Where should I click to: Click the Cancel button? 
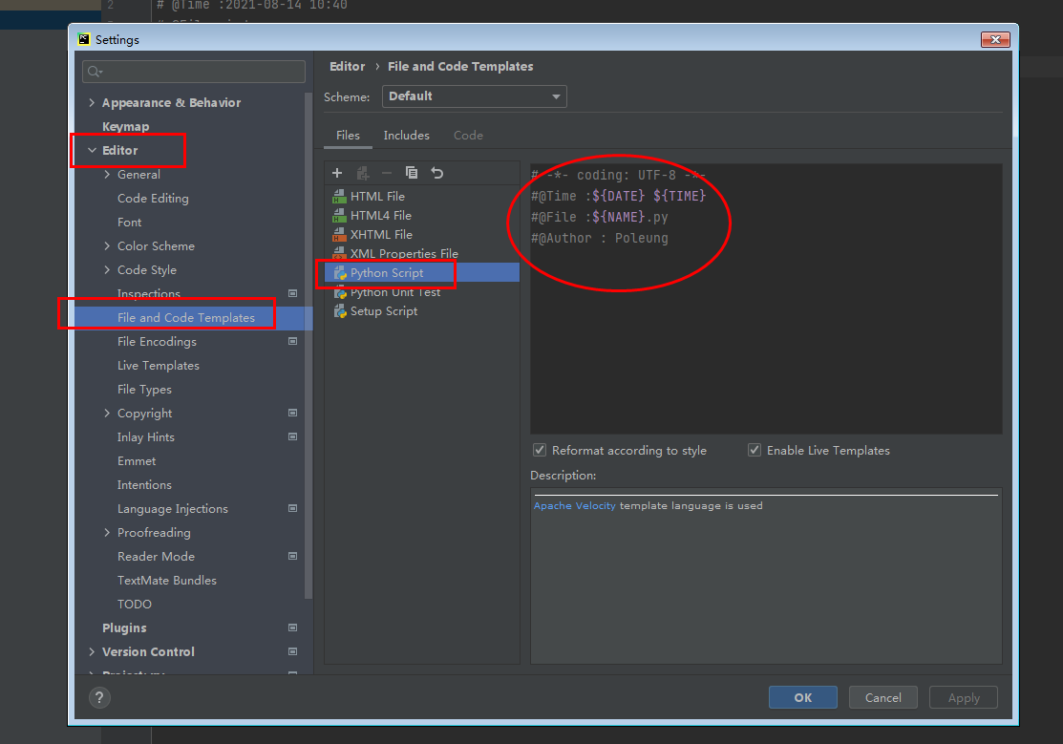(x=882, y=697)
